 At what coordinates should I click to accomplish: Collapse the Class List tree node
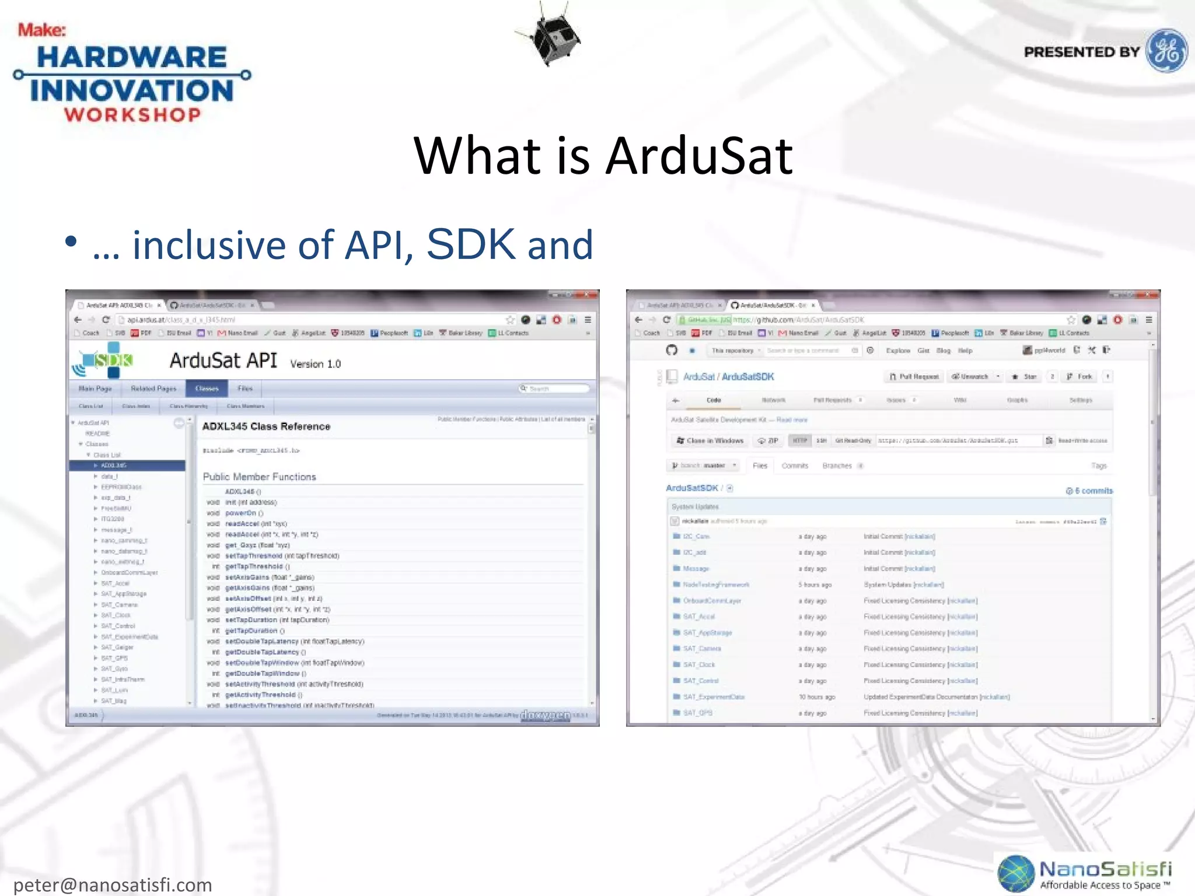coord(89,455)
